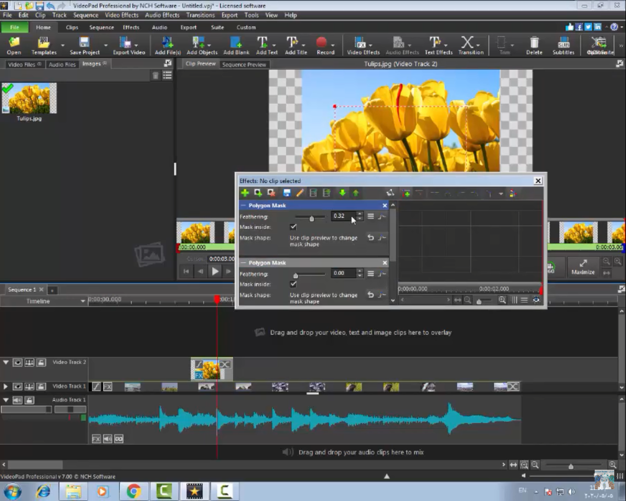This screenshot has width=626, height=501.
Task: Switch to the Audio ribbon tab
Action: (x=159, y=27)
